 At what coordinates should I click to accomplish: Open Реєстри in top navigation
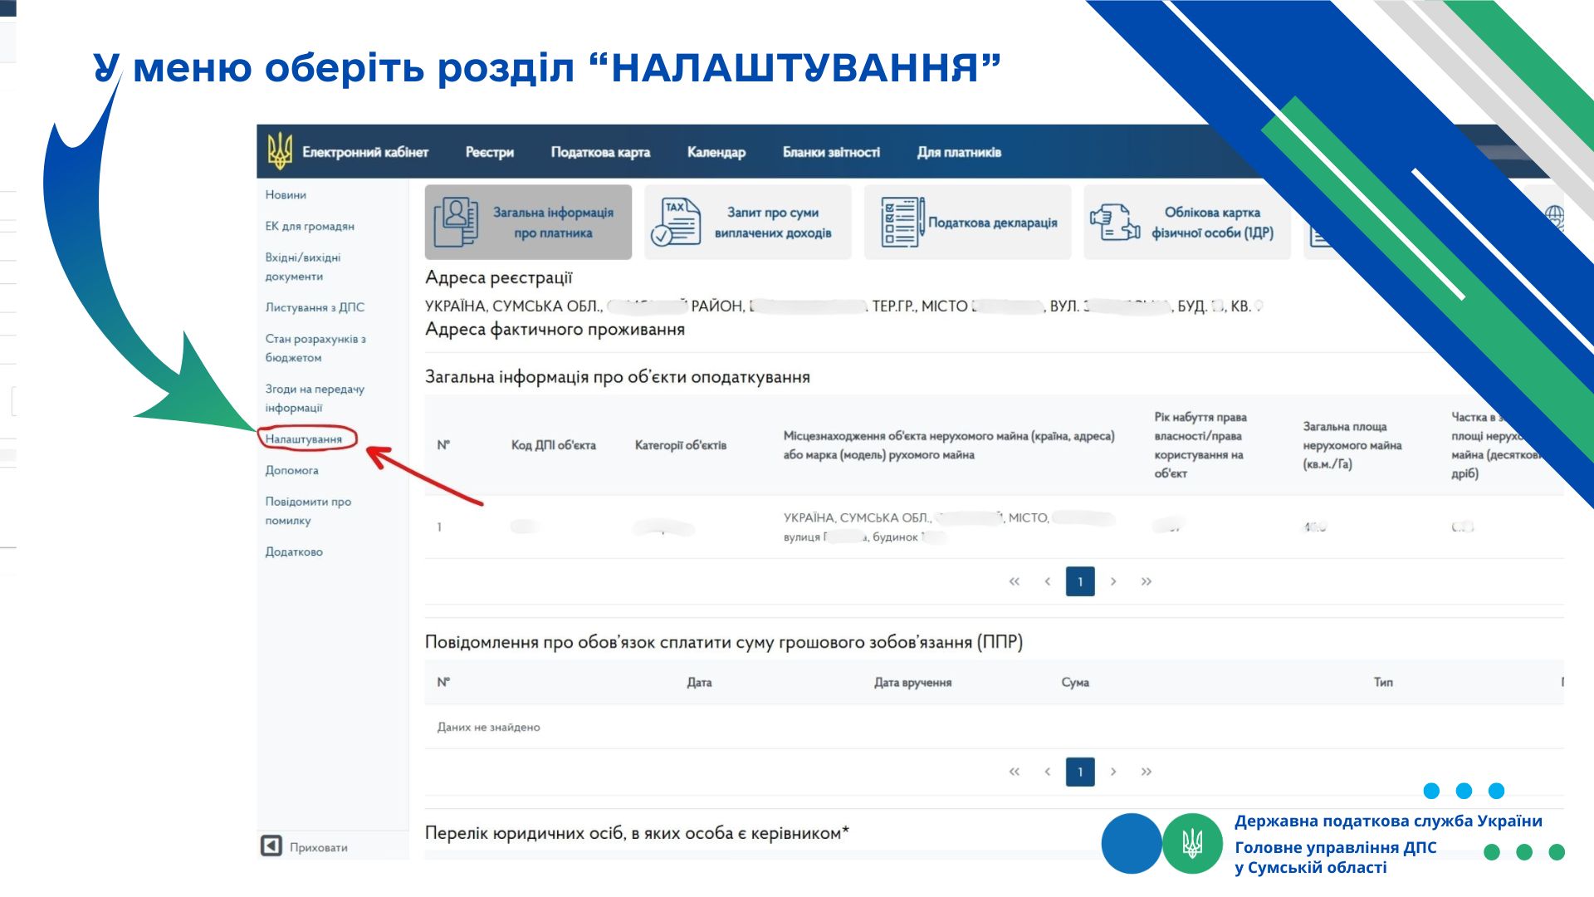point(489,152)
